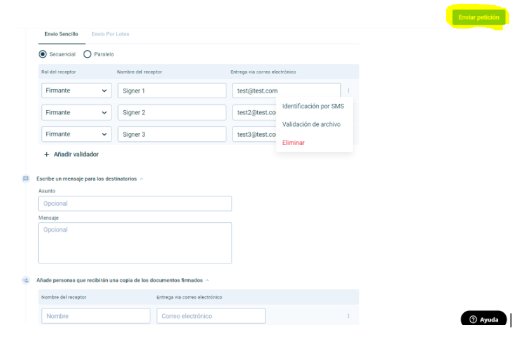The height and width of the screenshot is (342, 521).
Task: Click the plus icon for 'Añadir validador'
Action: click(x=47, y=154)
